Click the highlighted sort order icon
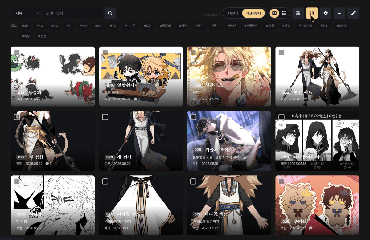 click(x=312, y=13)
